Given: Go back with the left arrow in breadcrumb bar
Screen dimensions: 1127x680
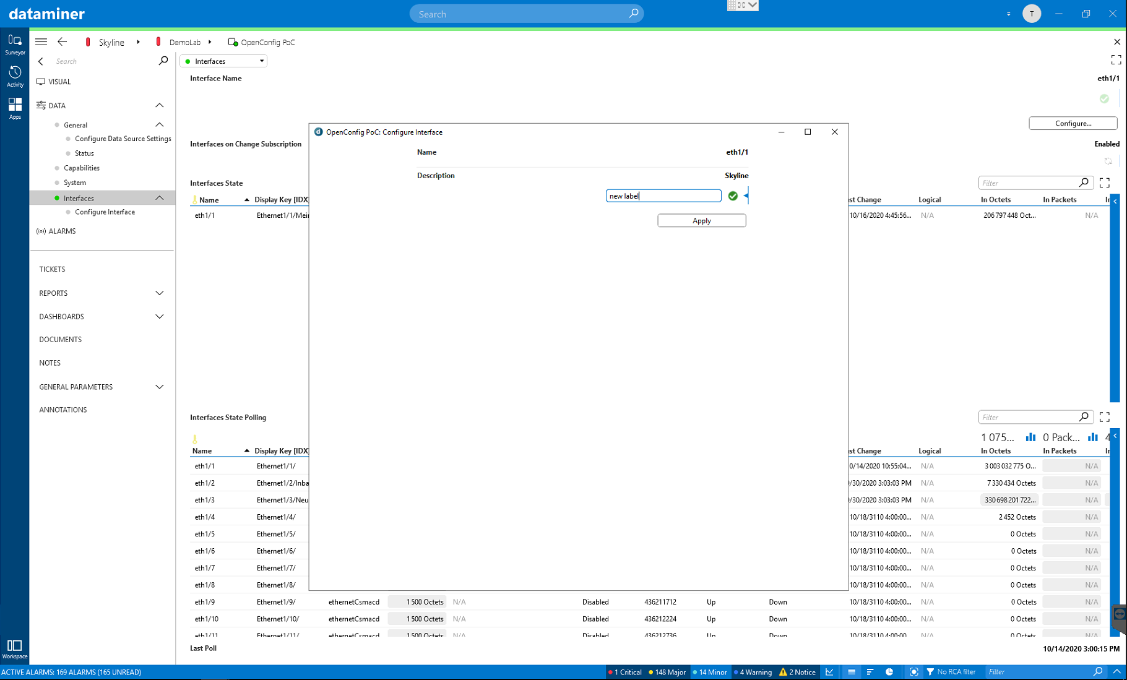Looking at the screenshot, I should point(63,42).
